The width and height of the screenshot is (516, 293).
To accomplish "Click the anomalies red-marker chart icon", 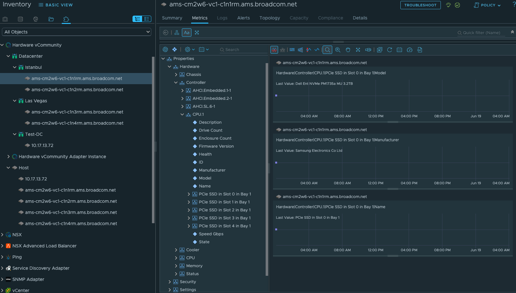I will pyautogui.click(x=309, y=50).
